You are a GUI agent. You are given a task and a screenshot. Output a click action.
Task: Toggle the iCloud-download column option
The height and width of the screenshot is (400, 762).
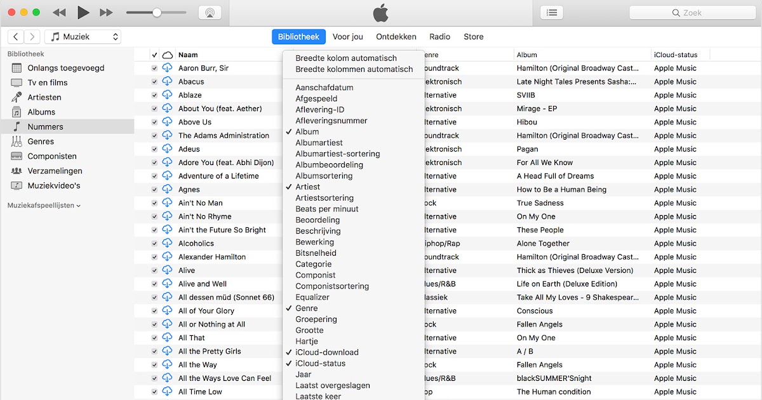click(x=327, y=352)
